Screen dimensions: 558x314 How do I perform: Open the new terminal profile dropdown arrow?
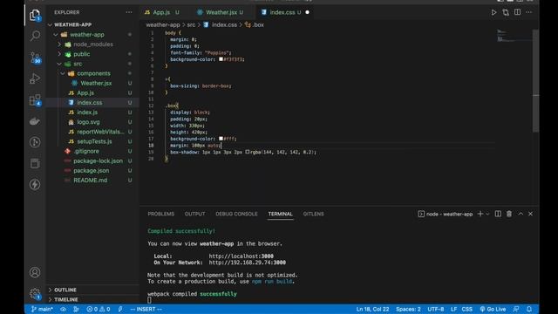(487, 214)
